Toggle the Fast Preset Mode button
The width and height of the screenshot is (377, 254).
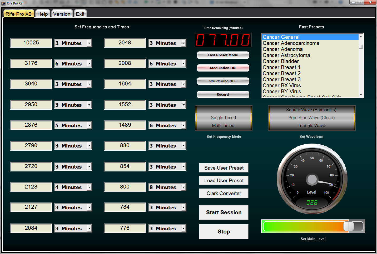coord(223,55)
